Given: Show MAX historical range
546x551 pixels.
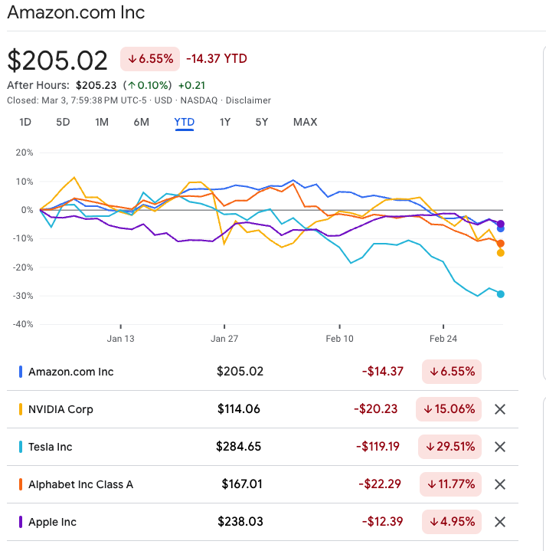Looking at the screenshot, I should tap(305, 122).
